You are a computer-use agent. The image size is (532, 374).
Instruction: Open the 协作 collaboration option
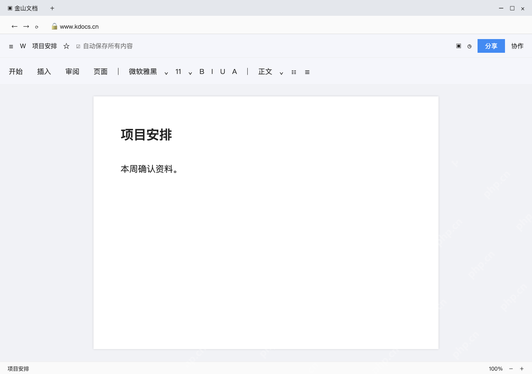517,46
